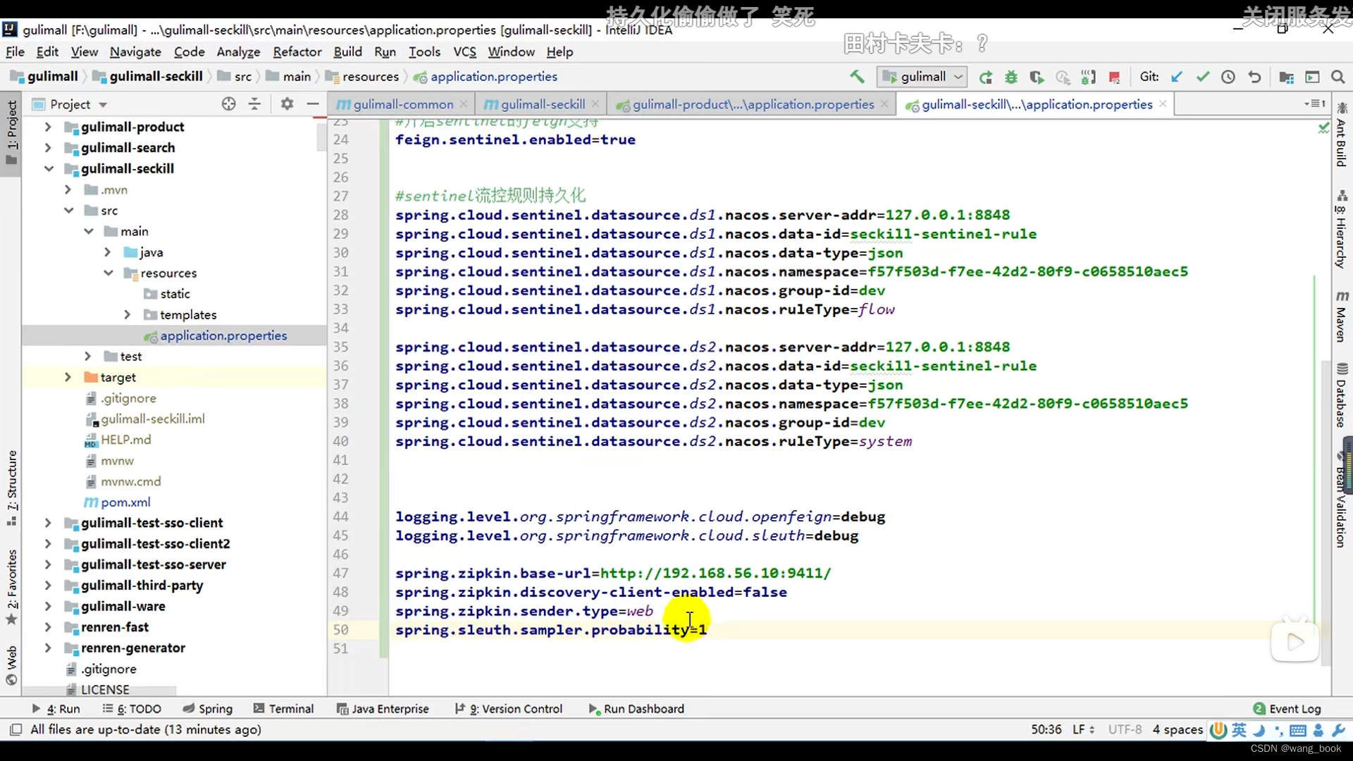Select the Analyze menu item
The image size is (1353, 761).
238,51
